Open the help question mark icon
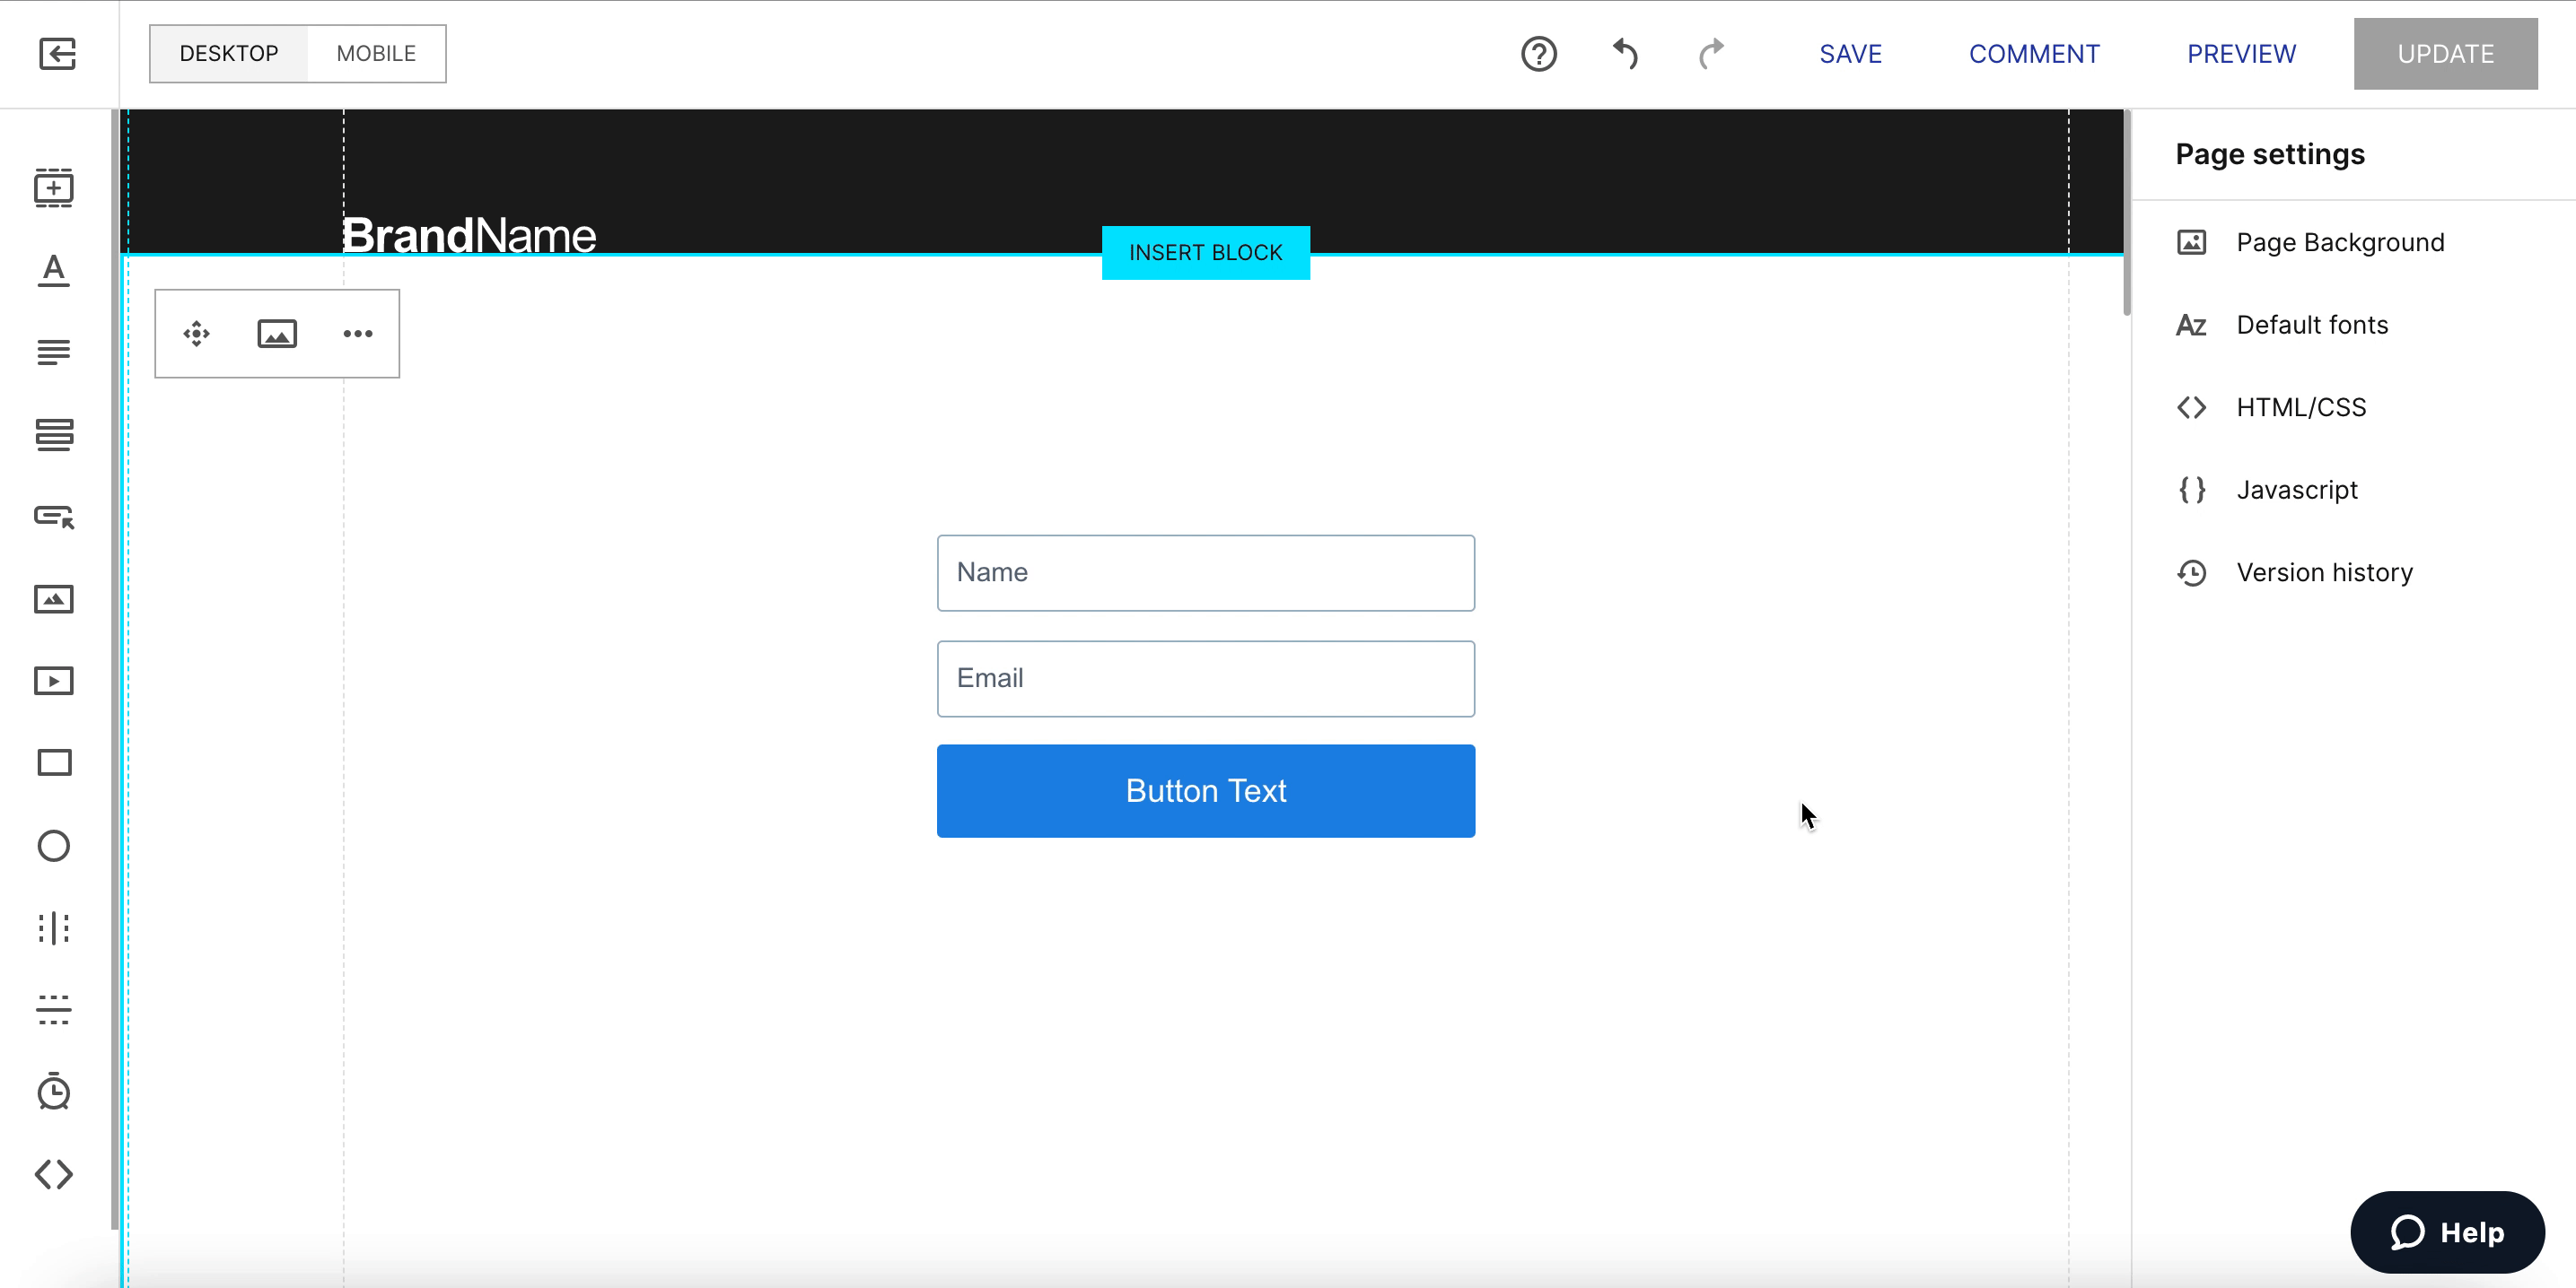 (1539, 54)
